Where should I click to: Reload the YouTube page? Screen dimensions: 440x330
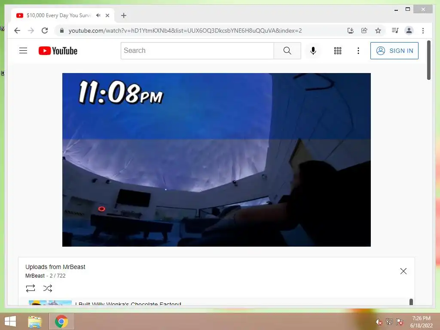tap(45, 31)
